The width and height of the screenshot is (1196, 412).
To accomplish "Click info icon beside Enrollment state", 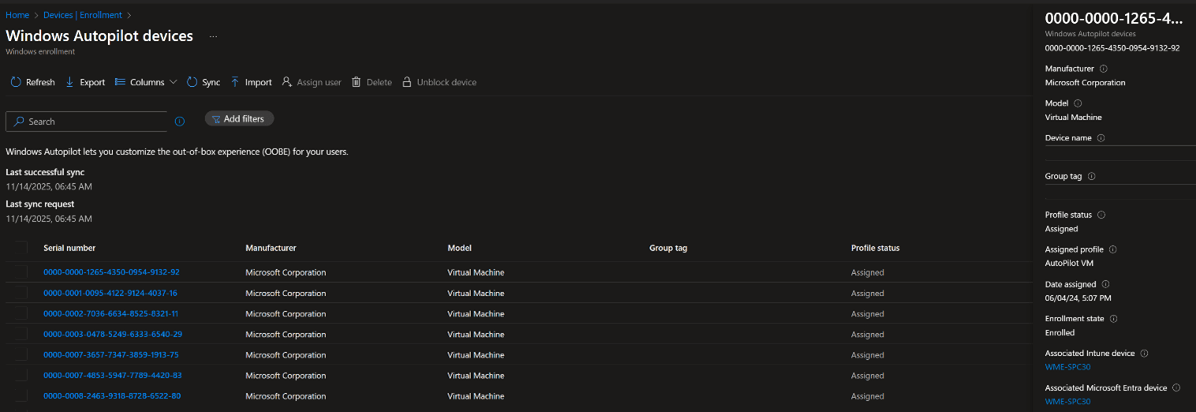I will point(1113,319).
